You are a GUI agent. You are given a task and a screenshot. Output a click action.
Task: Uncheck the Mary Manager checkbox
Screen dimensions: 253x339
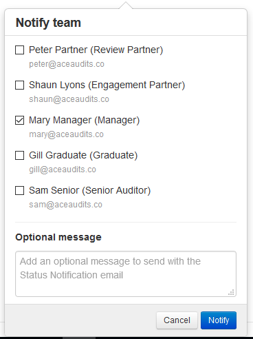[19, 120]
